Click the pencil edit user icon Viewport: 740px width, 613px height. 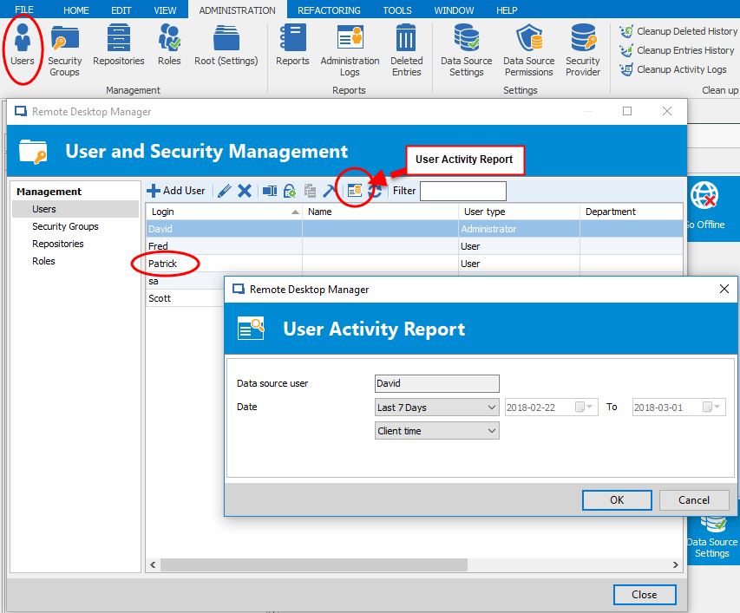click(224, 191)
